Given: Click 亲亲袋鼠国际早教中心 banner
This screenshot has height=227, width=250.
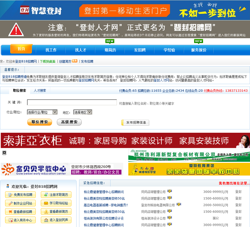Looking at the screenshot, I should [x=189, y=169].
